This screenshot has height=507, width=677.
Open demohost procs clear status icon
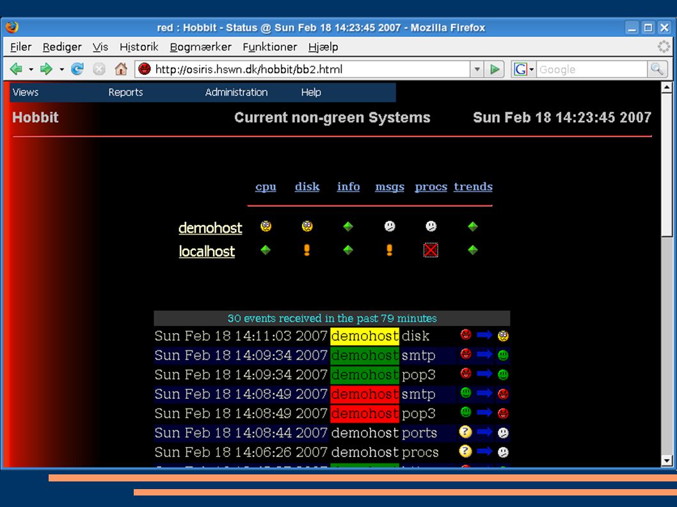click(x=431, y=226)
